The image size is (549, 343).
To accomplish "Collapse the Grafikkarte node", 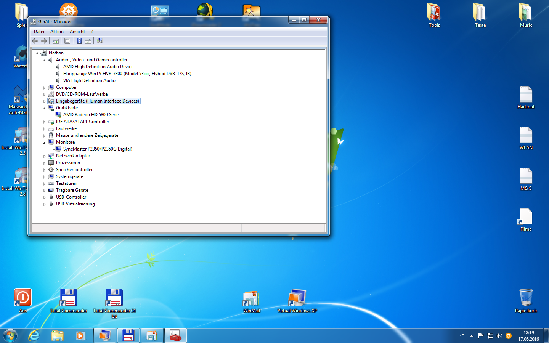I will pyautogui.click(x=44, y=108).
